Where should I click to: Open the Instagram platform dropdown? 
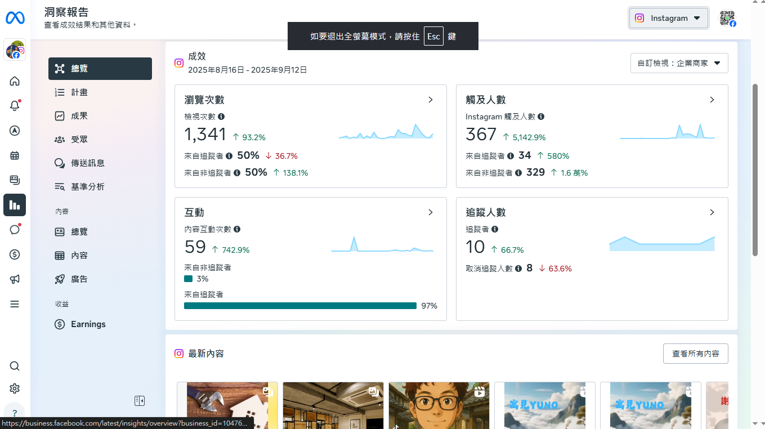point(668,18)
